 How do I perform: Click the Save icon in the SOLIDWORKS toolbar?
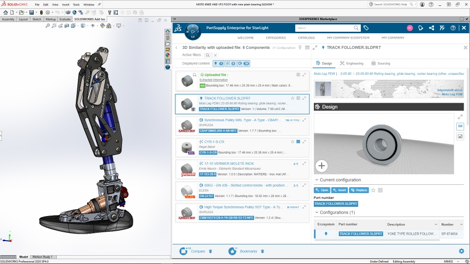(x=31, y=12)
